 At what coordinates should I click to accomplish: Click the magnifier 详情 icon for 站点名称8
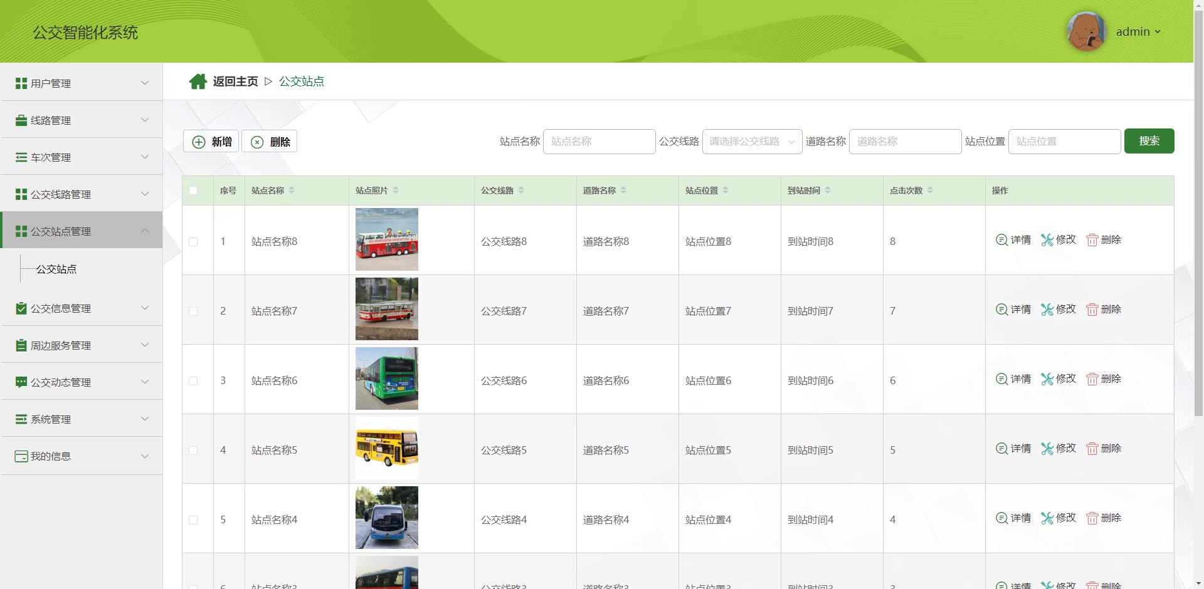[1001, 239]
